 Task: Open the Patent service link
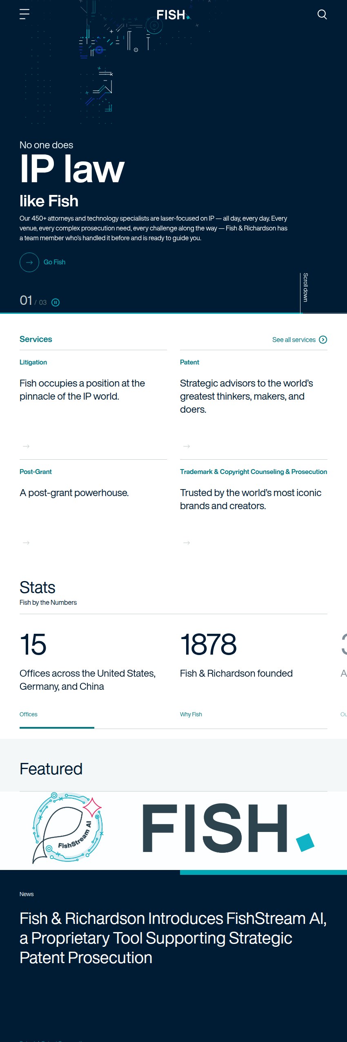click(x=189, y=362)
